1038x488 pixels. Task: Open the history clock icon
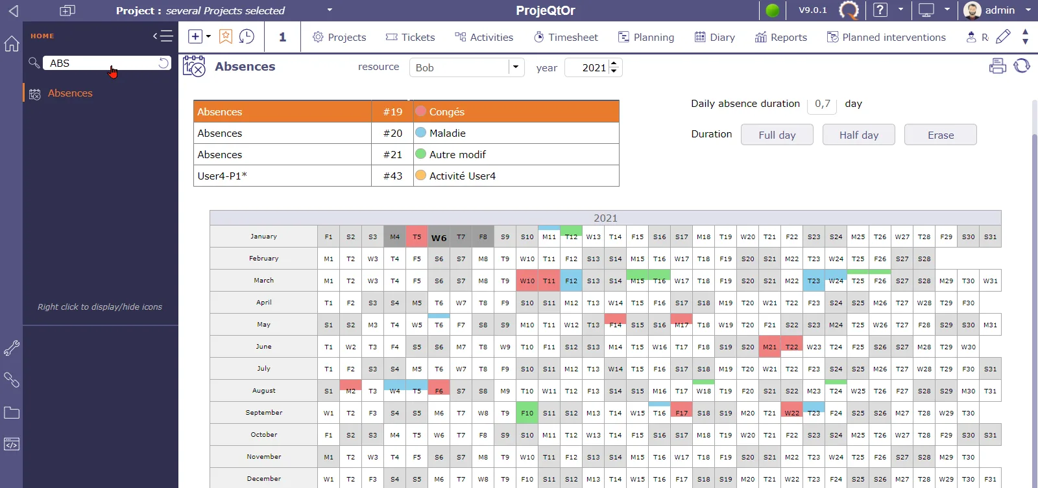(x=247, y=37)
